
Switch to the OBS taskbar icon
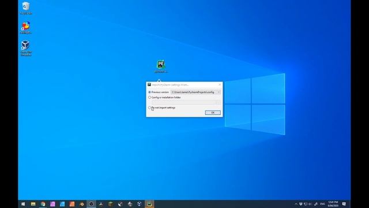click(91, 204)
